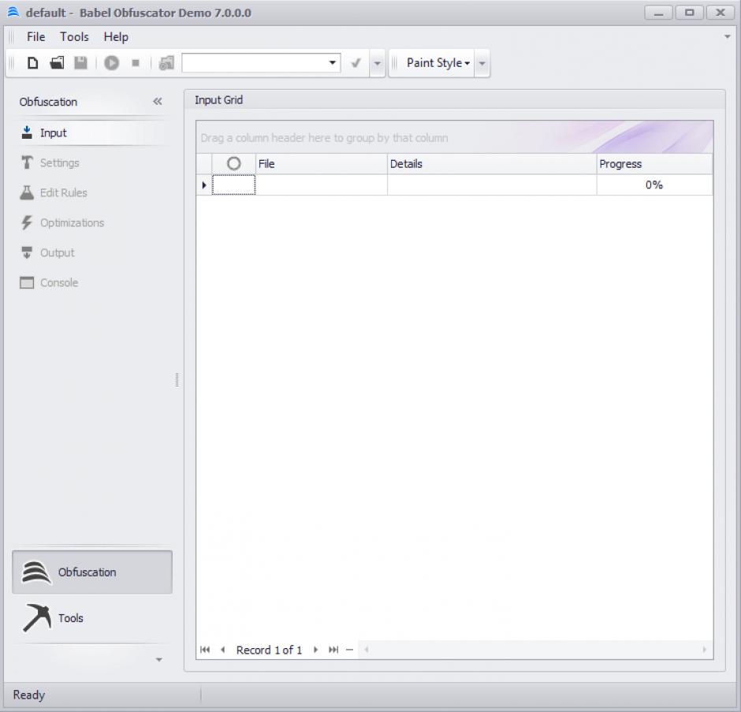
Task: Click the splitter grip between panes
Action: pyautogui.click(x=177, y=379)
